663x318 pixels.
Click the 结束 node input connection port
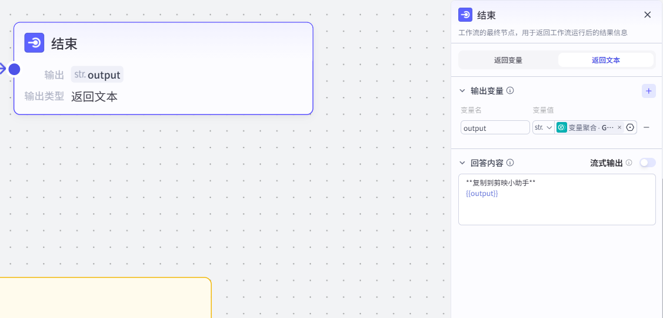[x=15, y=69]
